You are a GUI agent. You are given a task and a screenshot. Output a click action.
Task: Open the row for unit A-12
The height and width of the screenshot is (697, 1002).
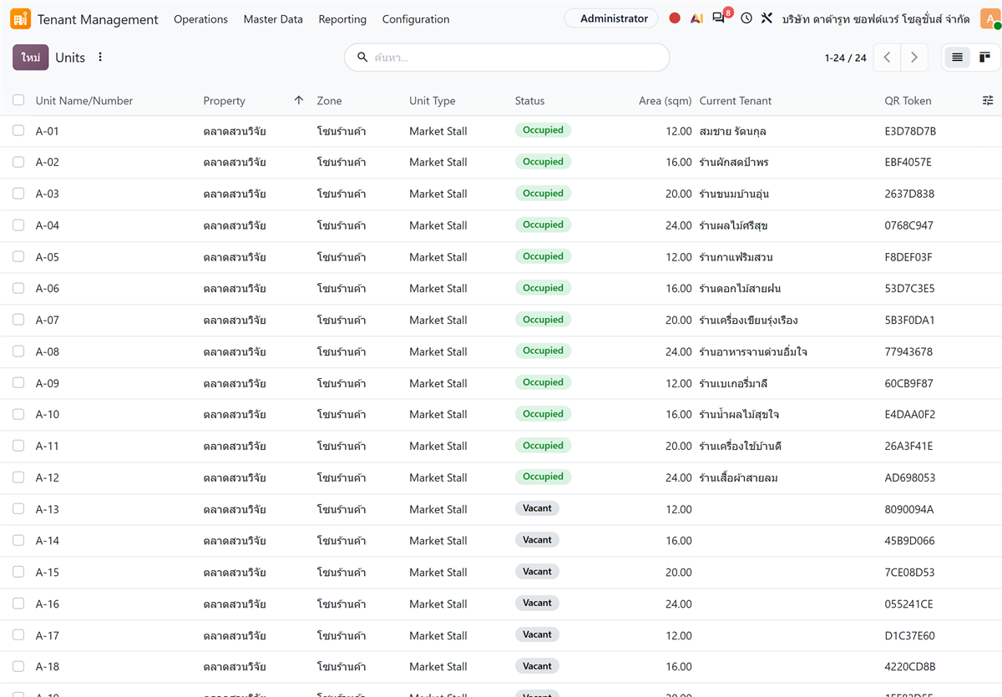pos(501,477)
